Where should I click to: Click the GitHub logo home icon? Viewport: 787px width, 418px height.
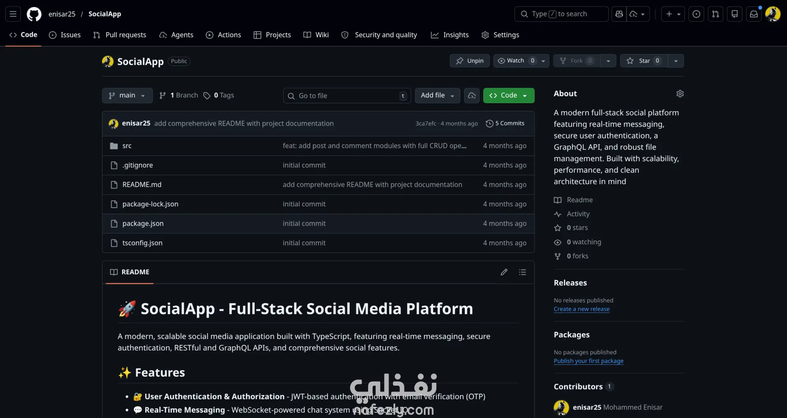[34, 14]
